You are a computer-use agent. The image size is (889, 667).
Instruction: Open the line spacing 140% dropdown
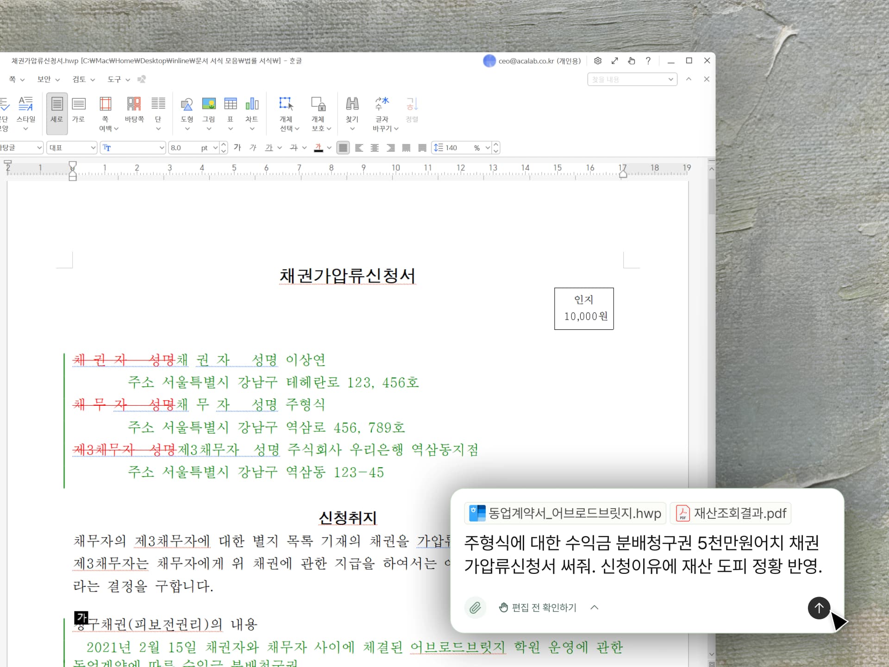(x=487, y=147)
